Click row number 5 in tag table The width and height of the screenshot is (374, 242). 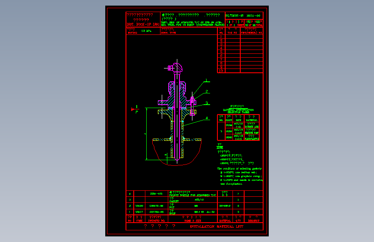pos(221,52)
